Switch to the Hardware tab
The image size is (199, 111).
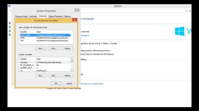(33, 16)
